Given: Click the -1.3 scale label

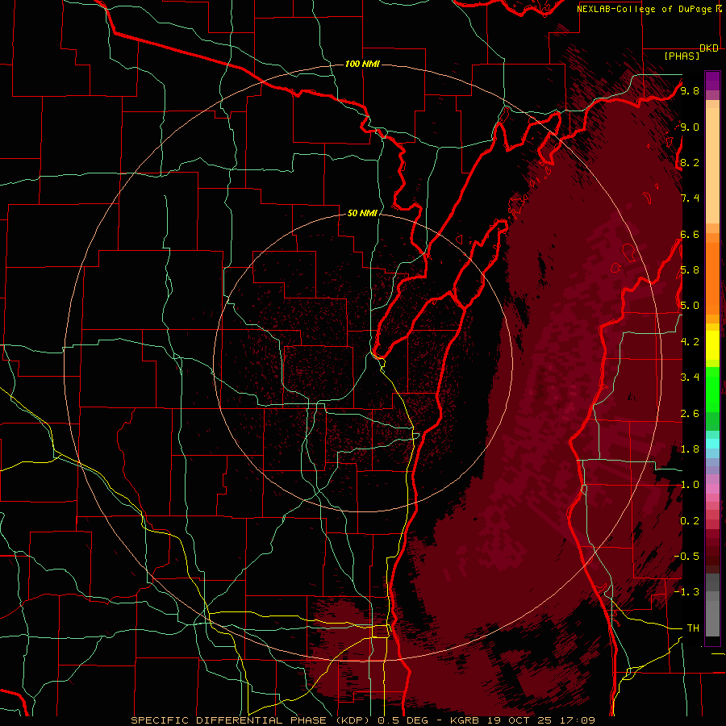Looking at the screenshot, I should pyautogui.click(x=686, y=592).
